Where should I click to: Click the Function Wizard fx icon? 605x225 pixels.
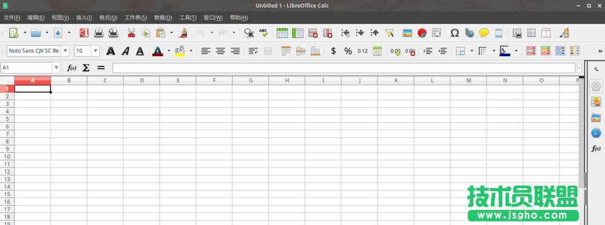(72, 68)
